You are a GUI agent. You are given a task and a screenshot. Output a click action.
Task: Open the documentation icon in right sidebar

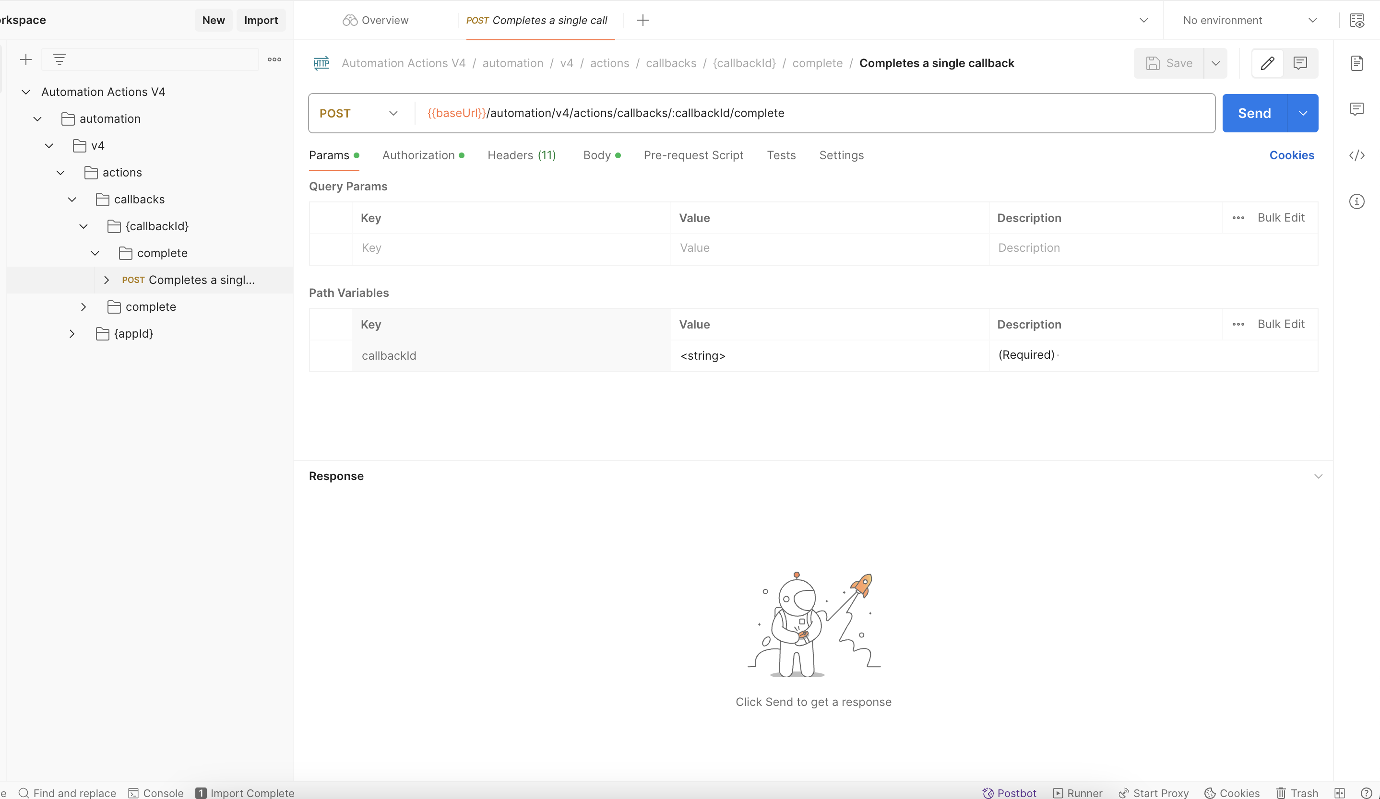pyautogui.click(x=1356, y=63)
